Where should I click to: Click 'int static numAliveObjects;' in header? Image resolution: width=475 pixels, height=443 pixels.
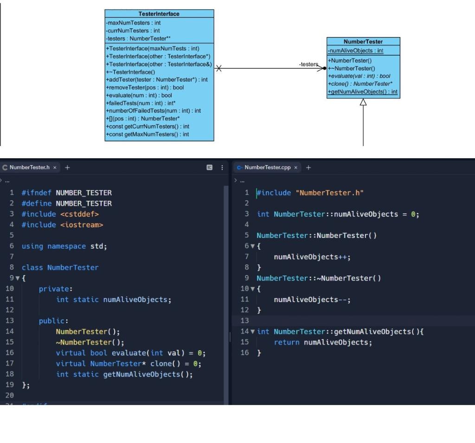pos(114,300)
